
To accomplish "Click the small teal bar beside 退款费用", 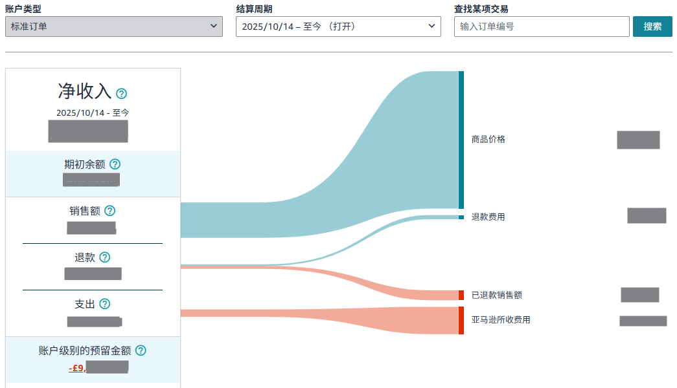I will 461,217.
